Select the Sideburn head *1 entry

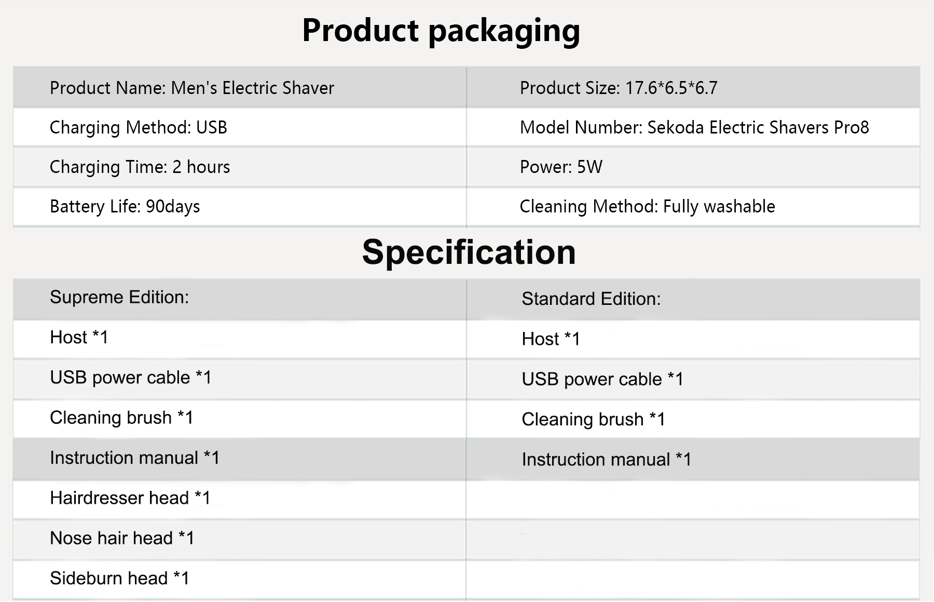click(x=119, y=578)
